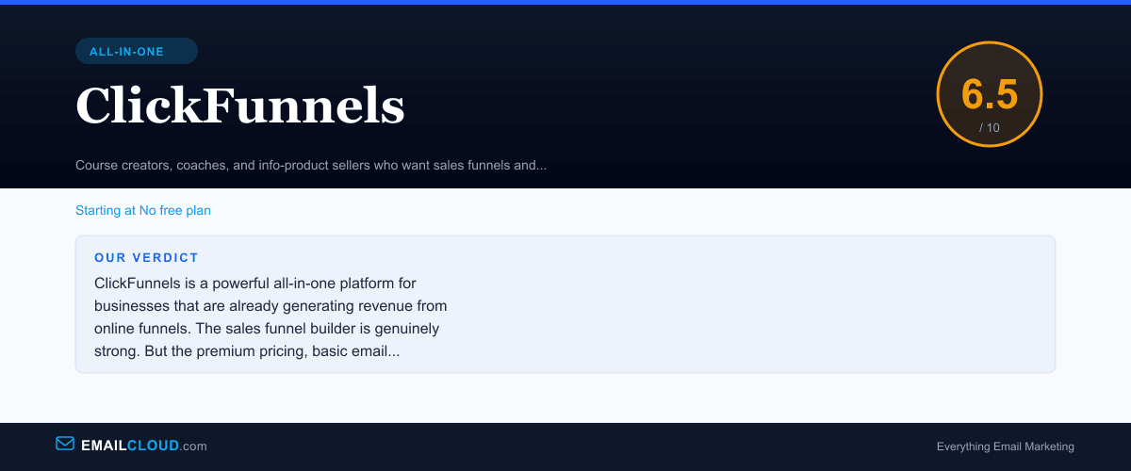Click the ClickFunnels title heading
Viewport: 1131px width, 471px height.
point(240,106)
